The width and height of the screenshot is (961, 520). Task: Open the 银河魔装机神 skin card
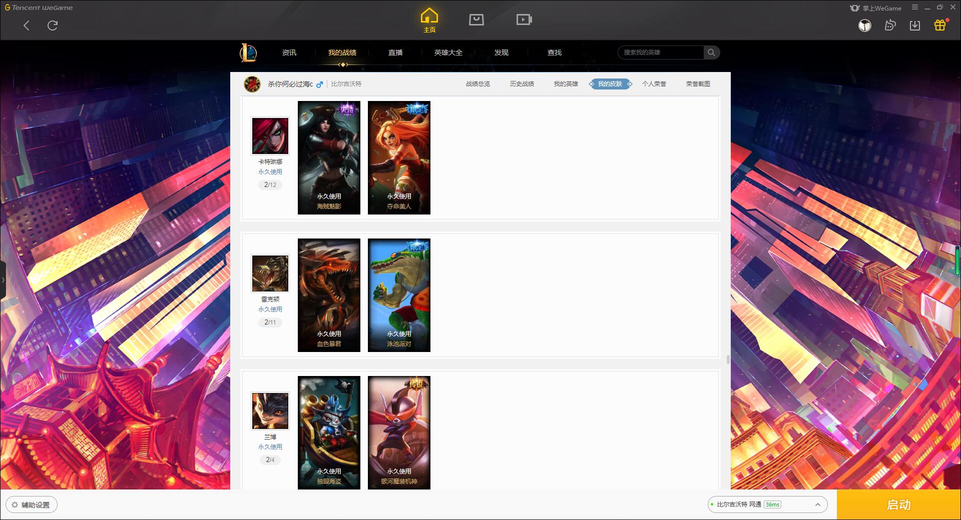pos(399,432)
